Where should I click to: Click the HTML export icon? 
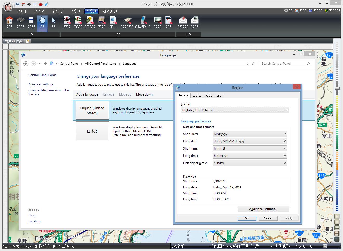tap(113, 20)
